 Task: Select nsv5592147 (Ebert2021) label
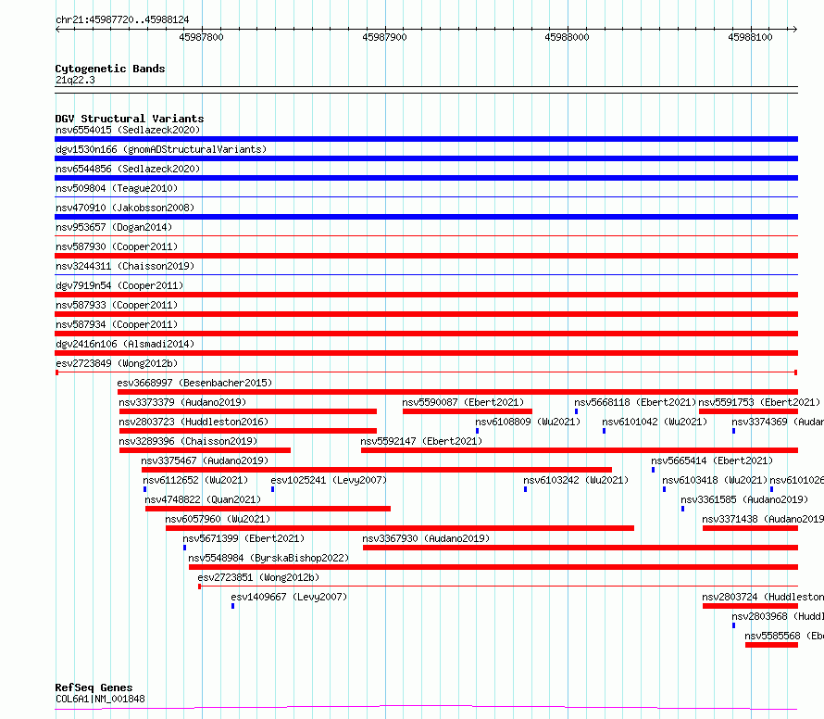click(421, 441)
